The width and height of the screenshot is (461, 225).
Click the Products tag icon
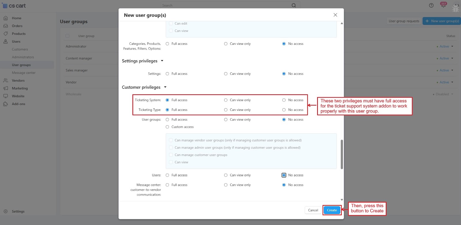point(5,34)
